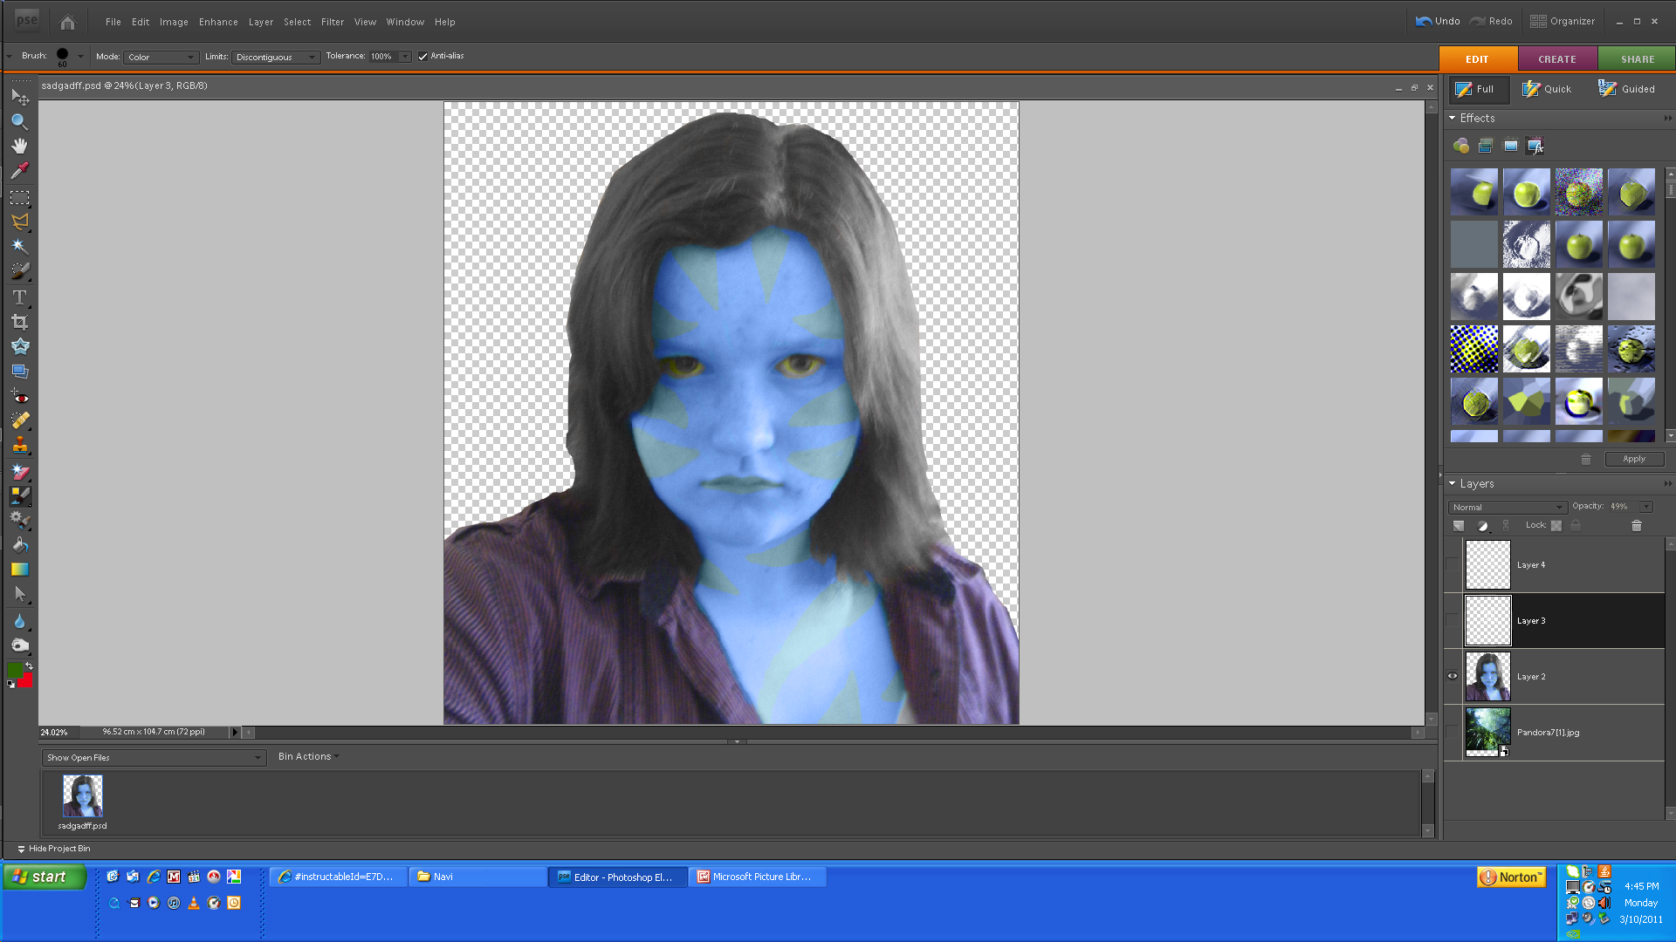Open the Filter menu
1676x942 pixels.
point(333,22)
